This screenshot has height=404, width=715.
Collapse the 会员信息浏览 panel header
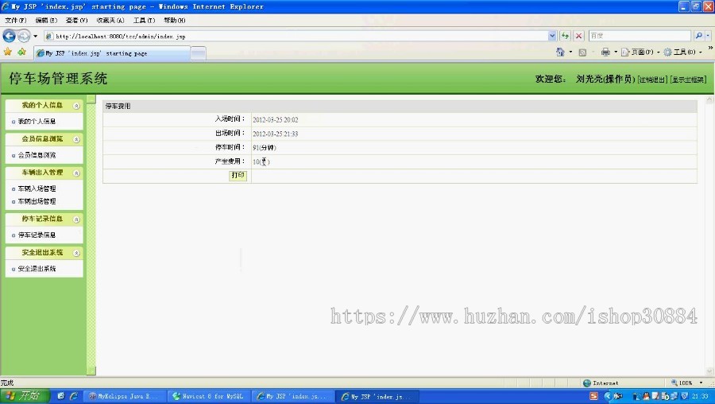click(x=44, y=138)
